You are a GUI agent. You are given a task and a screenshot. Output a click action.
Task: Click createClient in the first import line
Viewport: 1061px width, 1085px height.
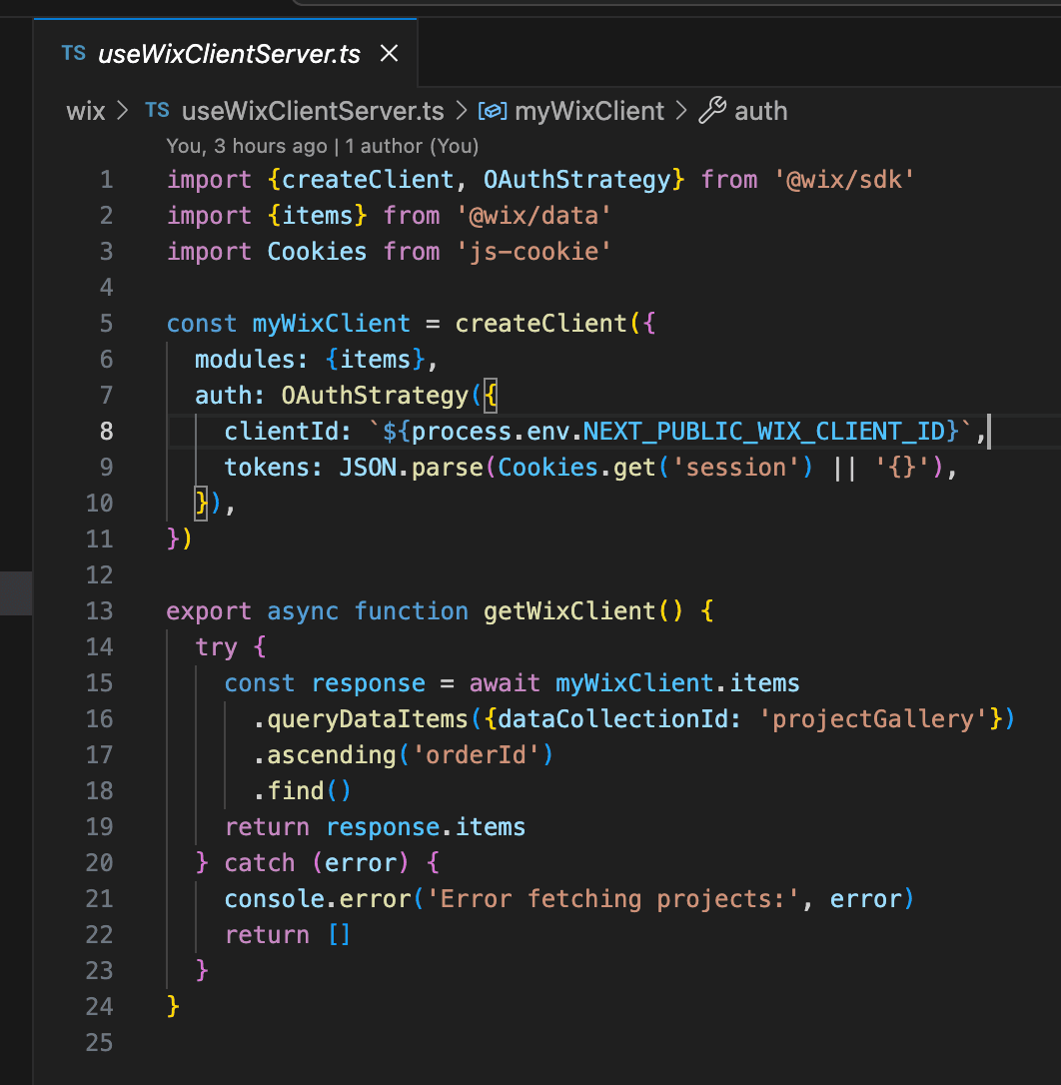pyautogui.click(x=367, y=180)
